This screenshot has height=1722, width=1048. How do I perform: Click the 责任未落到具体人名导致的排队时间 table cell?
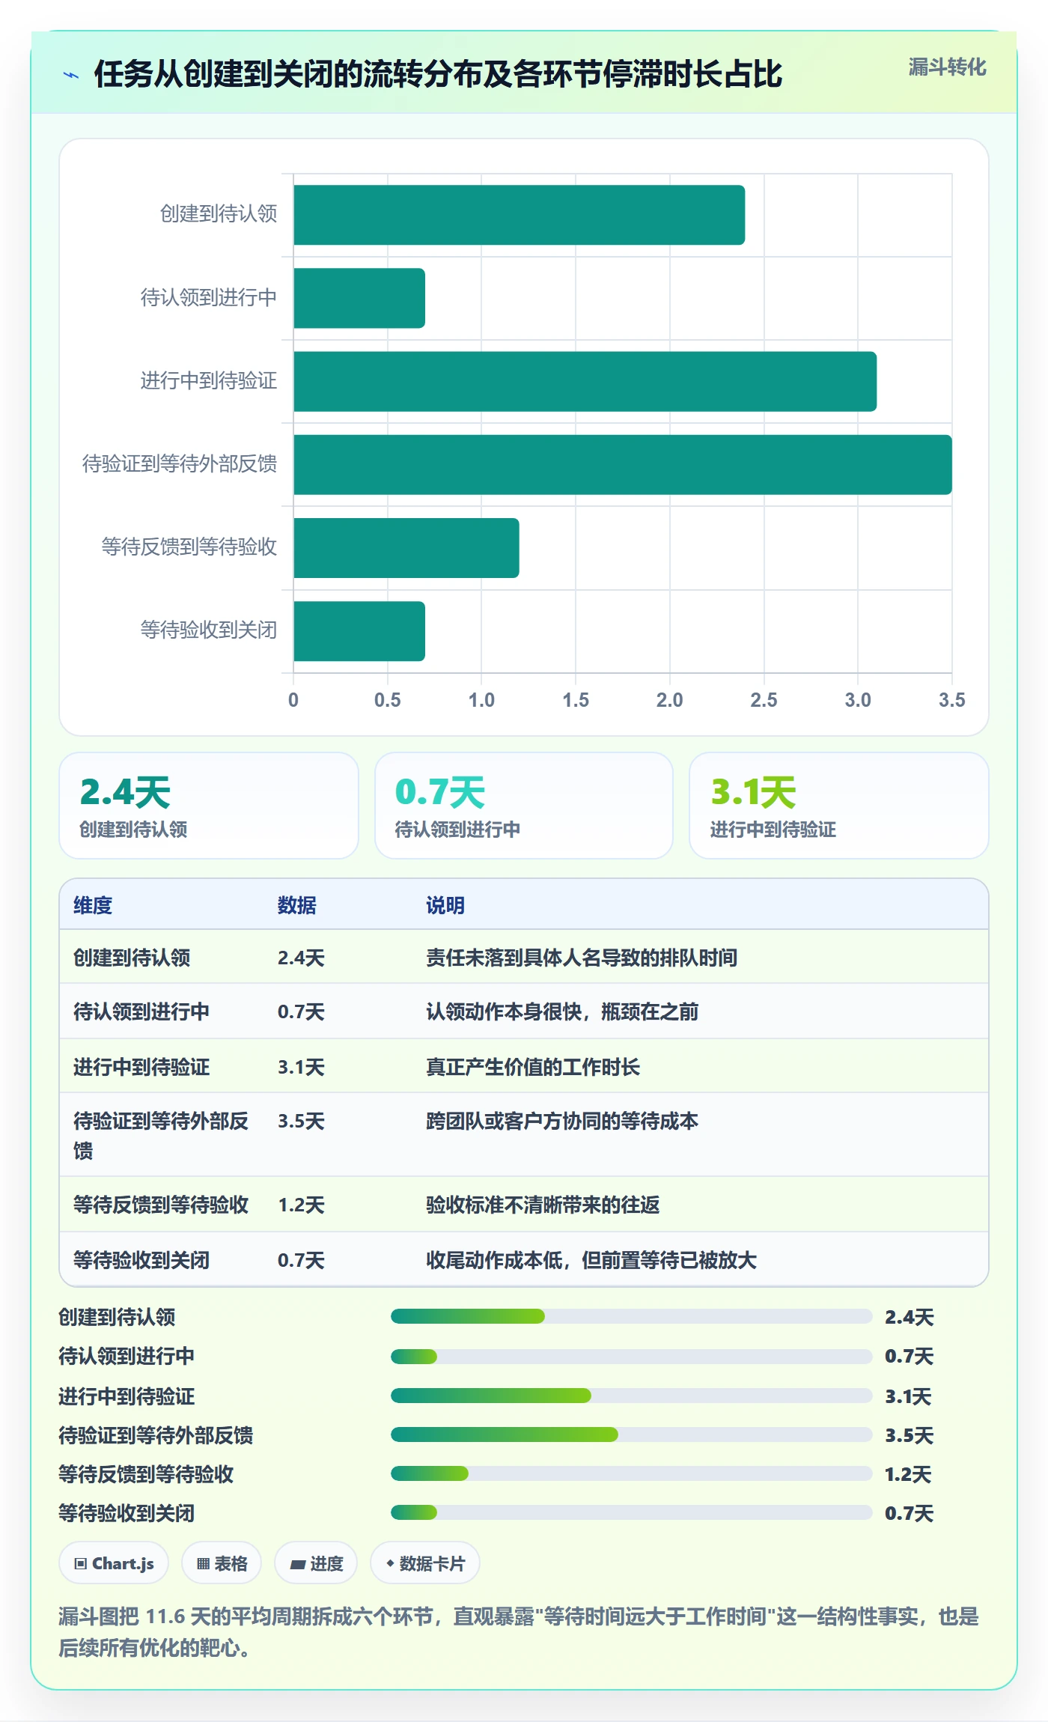(582, 958)
